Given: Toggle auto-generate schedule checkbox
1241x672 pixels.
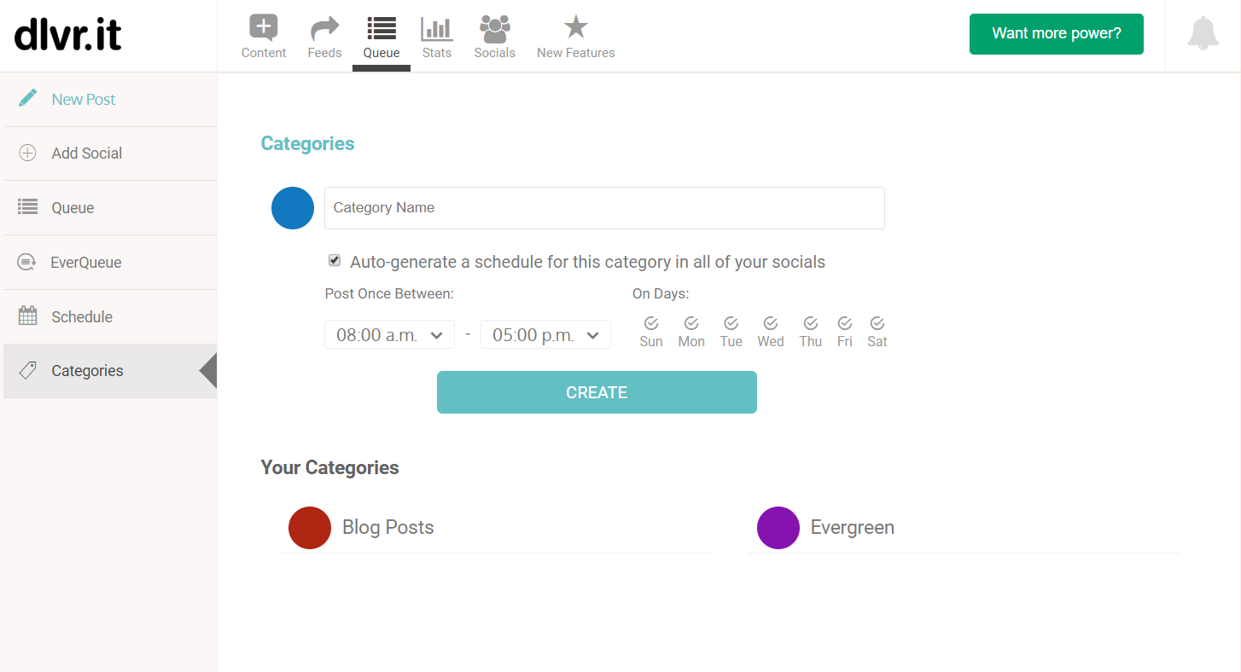Looking at the screenshot, I should [x=335, y=260].
